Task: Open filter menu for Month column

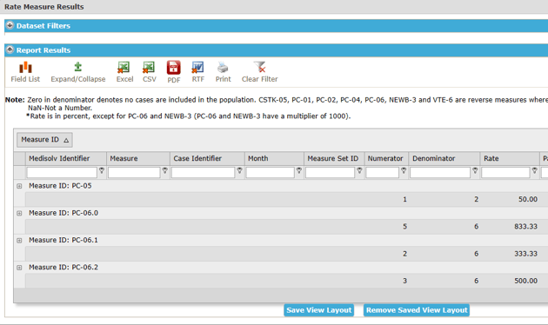Action: (x=299, y=170)
